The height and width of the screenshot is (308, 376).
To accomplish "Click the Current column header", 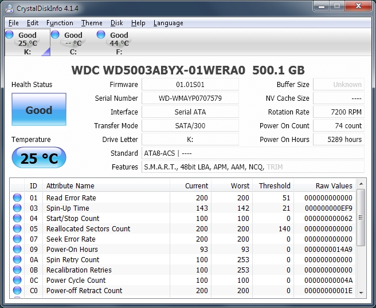I will pos(190,185).
